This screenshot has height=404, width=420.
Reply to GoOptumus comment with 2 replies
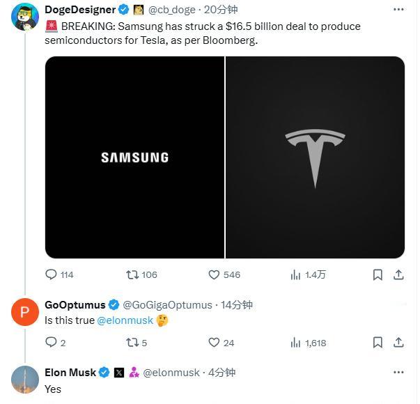click(x=56, y=343)
